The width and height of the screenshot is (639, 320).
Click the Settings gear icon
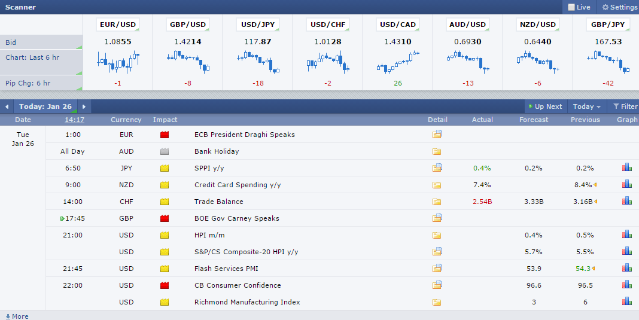point(605,7)
